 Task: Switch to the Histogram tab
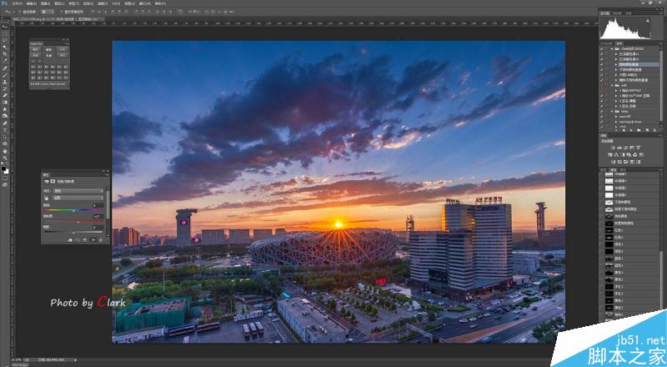[x=604, y=13]
